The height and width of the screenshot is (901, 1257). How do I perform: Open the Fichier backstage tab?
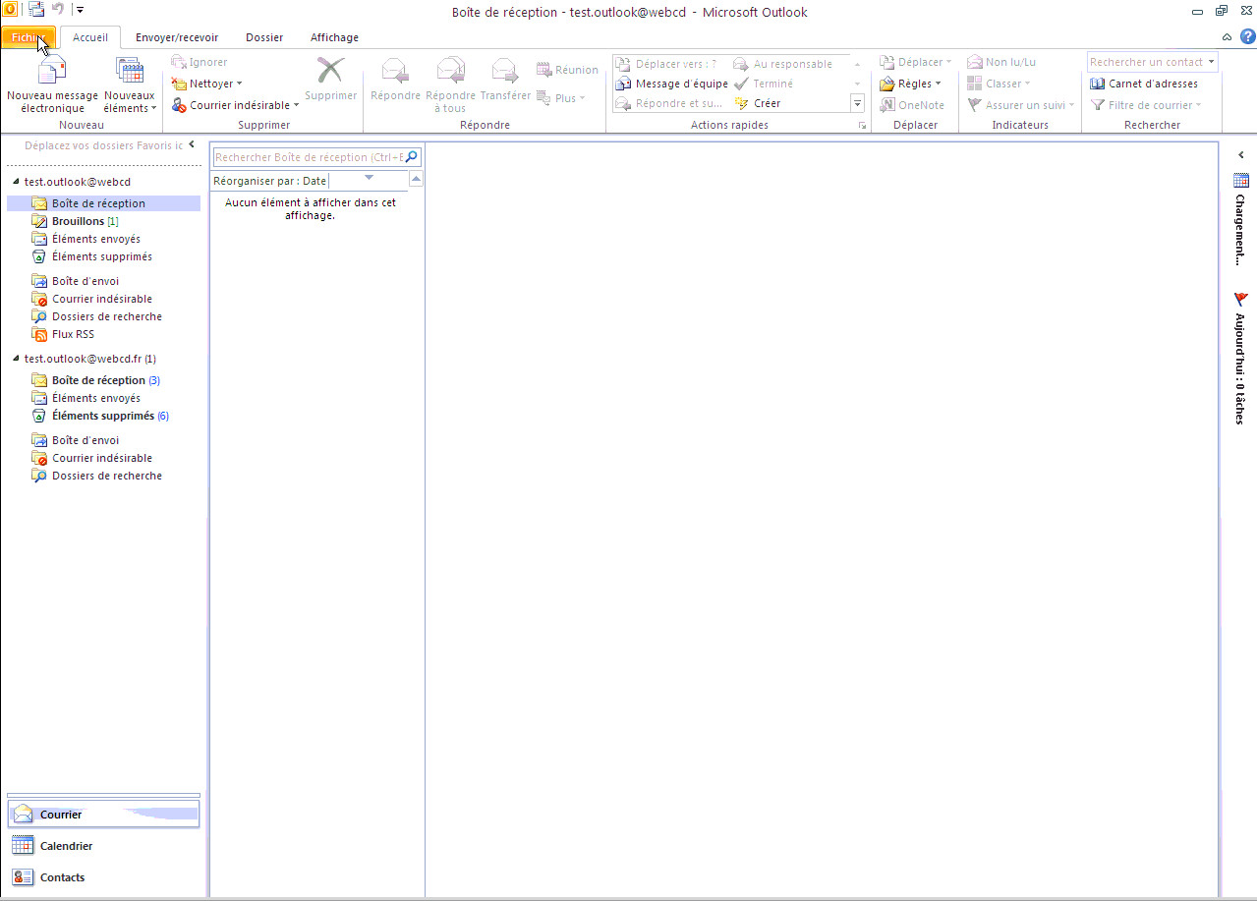[x=29, y=37]
